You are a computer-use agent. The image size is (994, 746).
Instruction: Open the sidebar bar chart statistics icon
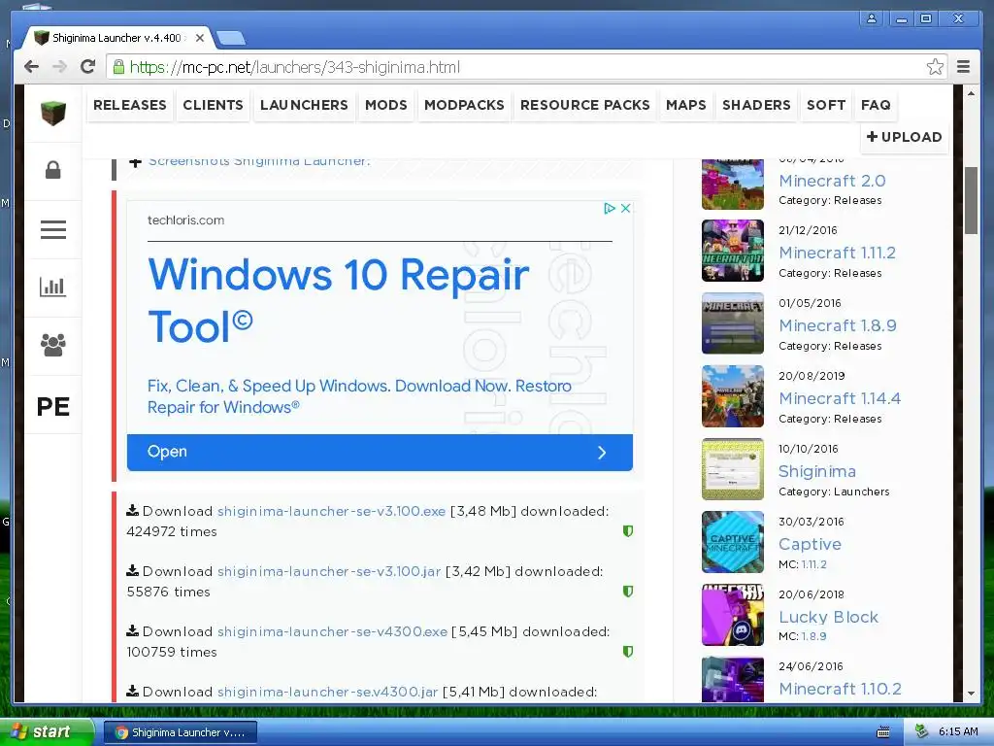point(53,287)
